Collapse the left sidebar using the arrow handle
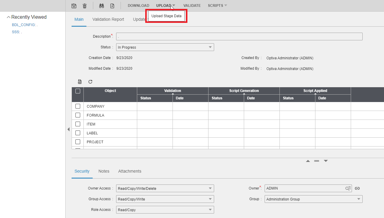This screenshot has width=384, height=218. point(68,129)
